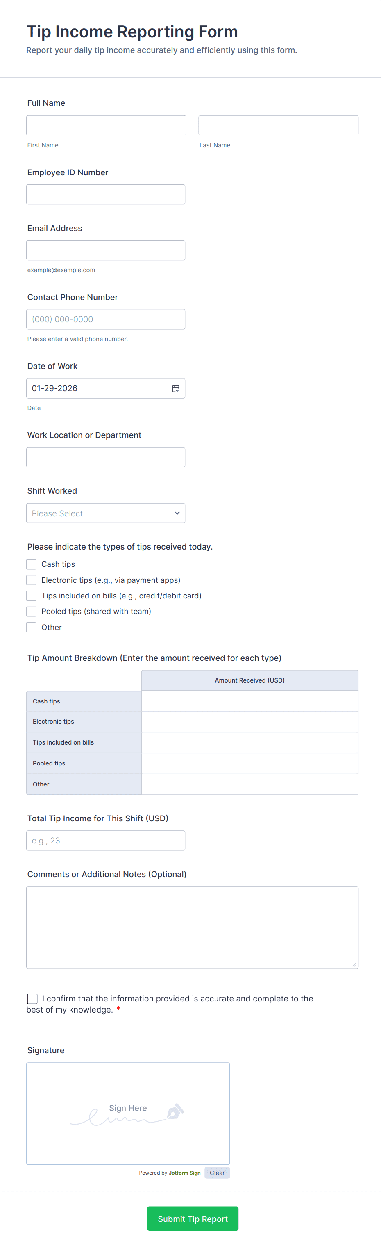Click the First Name field
This screenshot has height=1251, width=381.
tap(106, 125)
